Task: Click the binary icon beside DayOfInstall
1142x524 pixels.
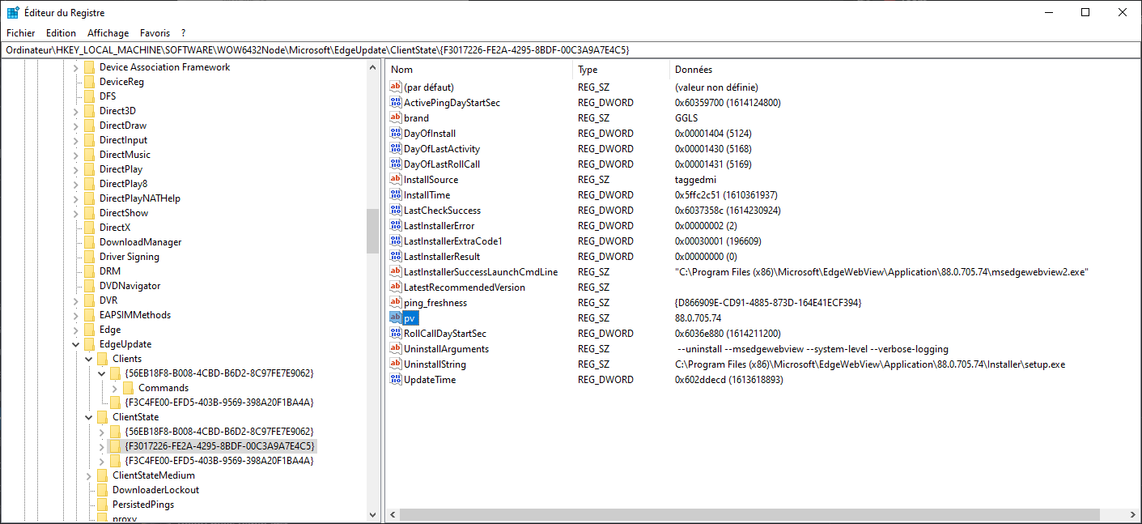Action: pos(396,133)
